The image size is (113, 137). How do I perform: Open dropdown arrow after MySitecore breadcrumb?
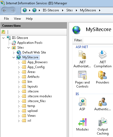point(100,11)
